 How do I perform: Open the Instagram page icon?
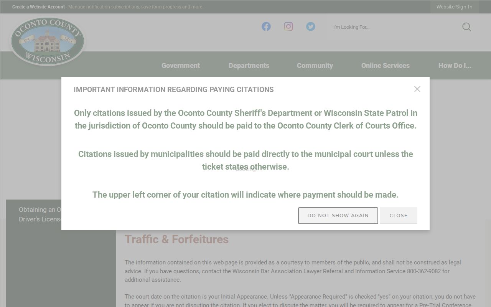coord(288,26)
